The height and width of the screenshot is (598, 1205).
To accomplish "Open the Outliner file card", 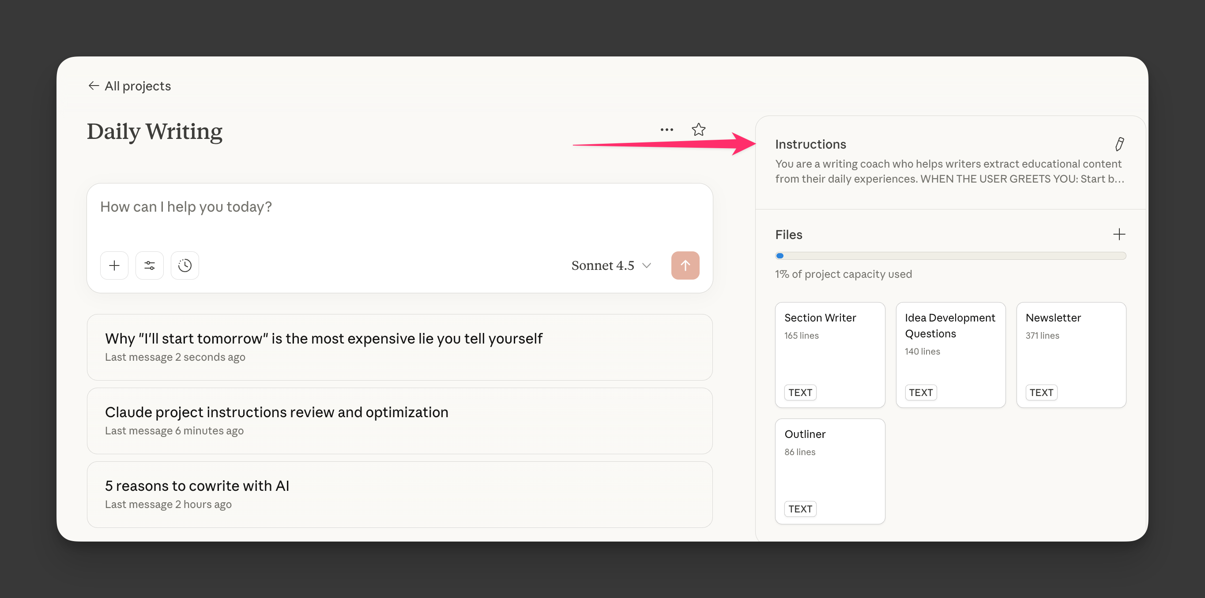I will pyautogui.click(x=829, y=471).
